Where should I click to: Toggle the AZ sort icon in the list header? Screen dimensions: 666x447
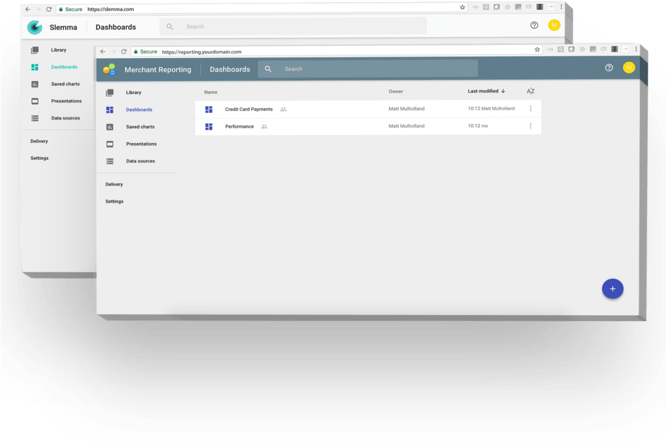[530, 91]
